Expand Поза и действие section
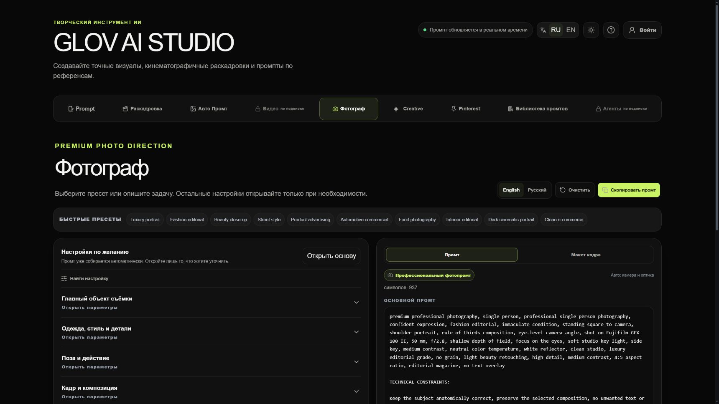 click(211, 362)
